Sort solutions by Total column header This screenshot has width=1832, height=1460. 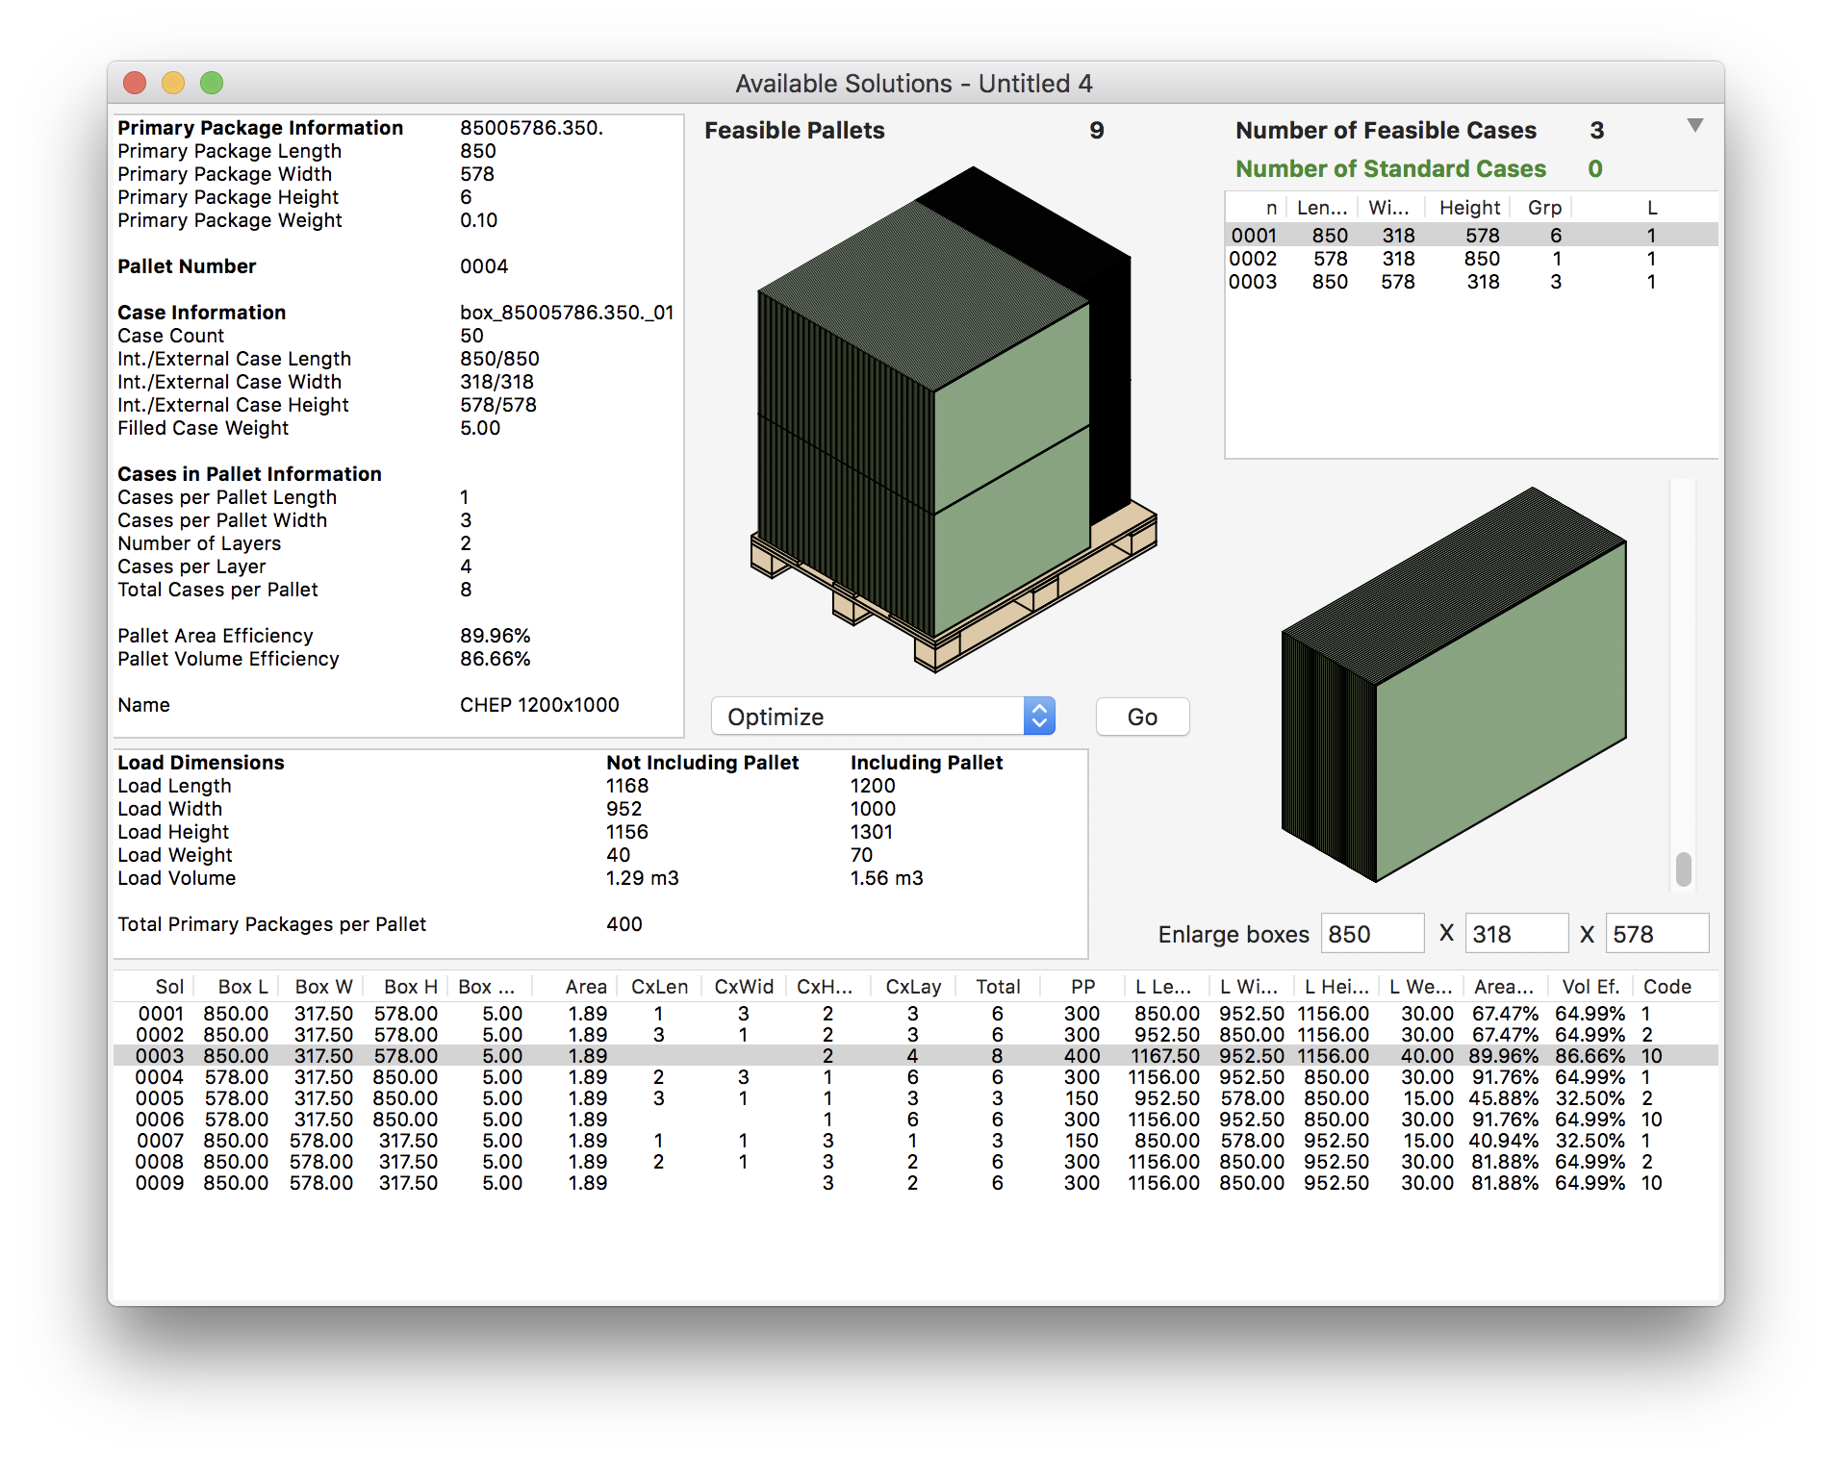(x=998, y=987)
